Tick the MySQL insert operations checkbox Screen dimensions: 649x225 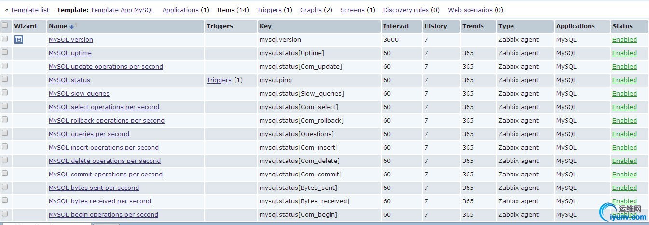[5, 146]
